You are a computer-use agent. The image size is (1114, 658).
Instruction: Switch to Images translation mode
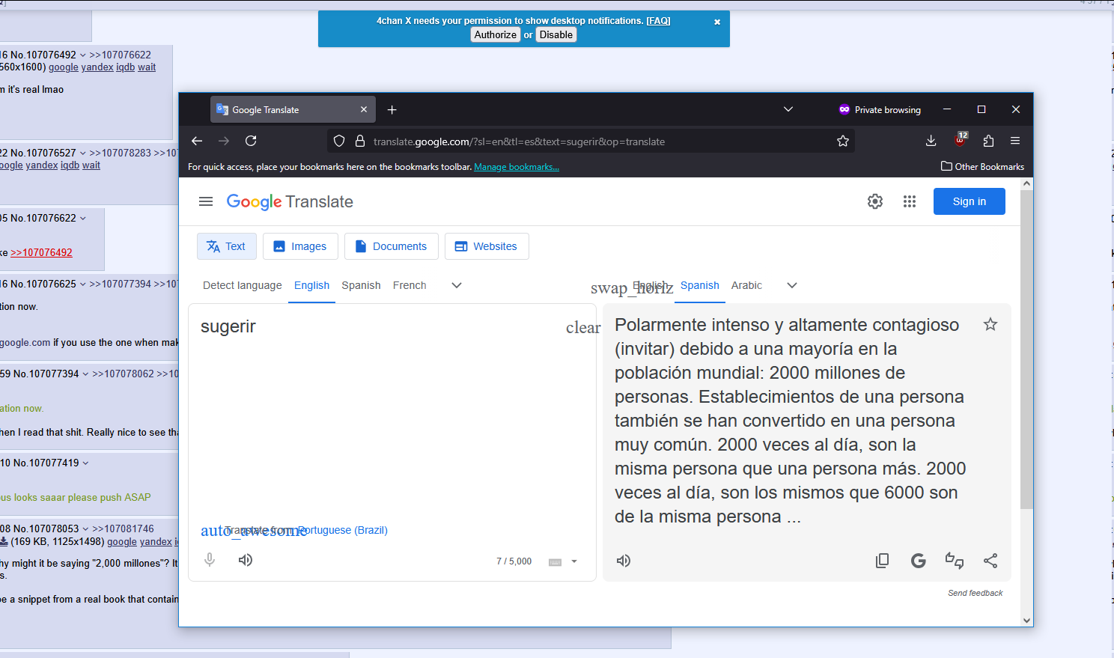point(300,246)
